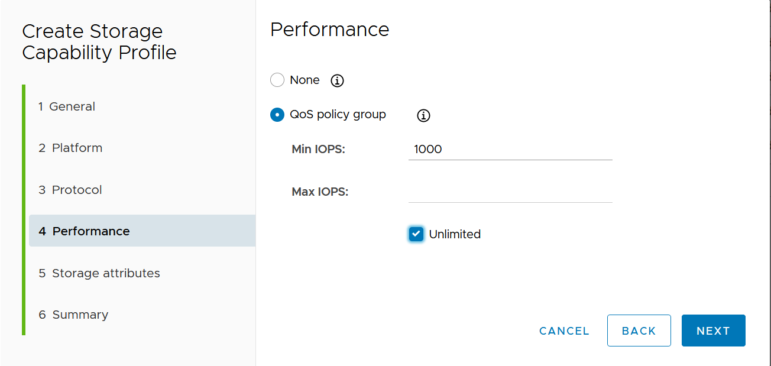Uncheck the Unlimited checkbox

pos(416,234)
